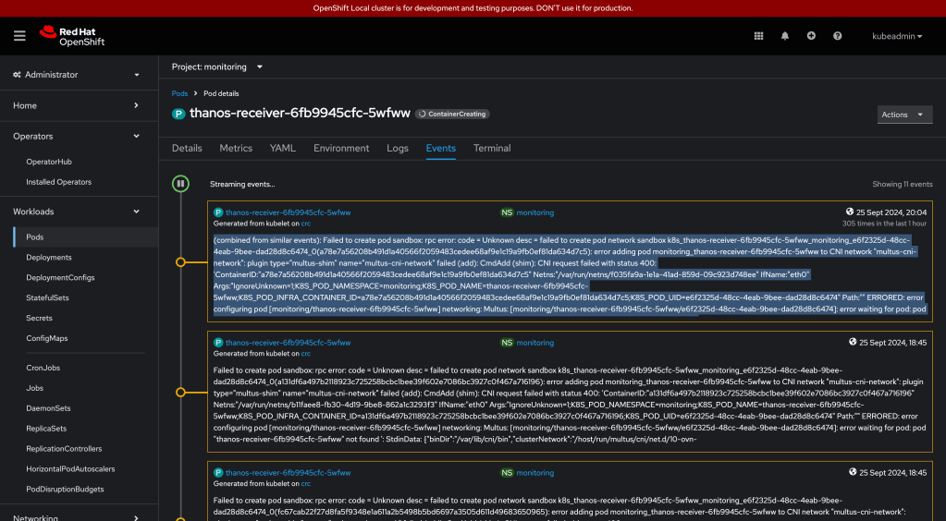Open the thanos-receiver pod link in the first 18:45 event
946x521 pixels.
click(x=288, y=343)
